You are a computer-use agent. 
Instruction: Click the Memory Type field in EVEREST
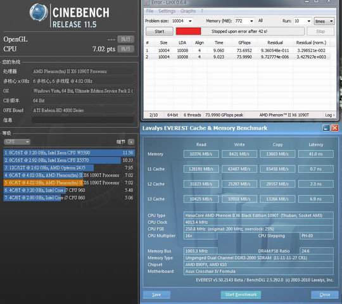pyautogui.click(x=258, y=258)
